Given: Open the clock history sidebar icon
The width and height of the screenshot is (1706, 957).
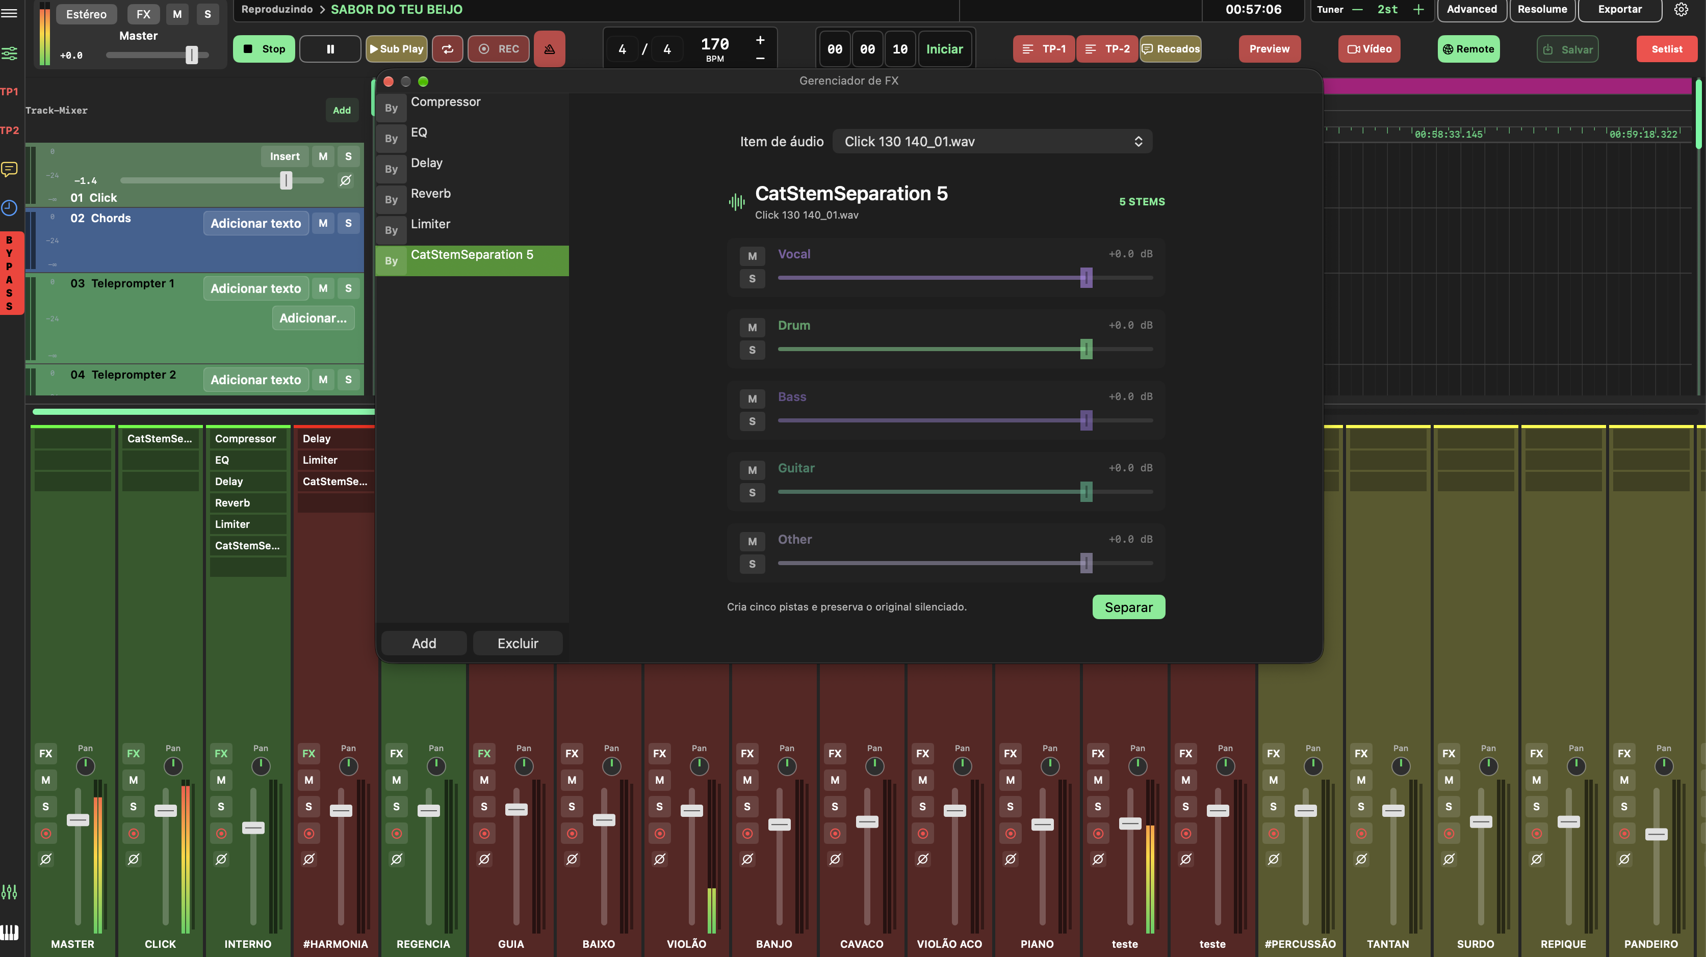Looking at the screenshot, I should click(9, 208).
